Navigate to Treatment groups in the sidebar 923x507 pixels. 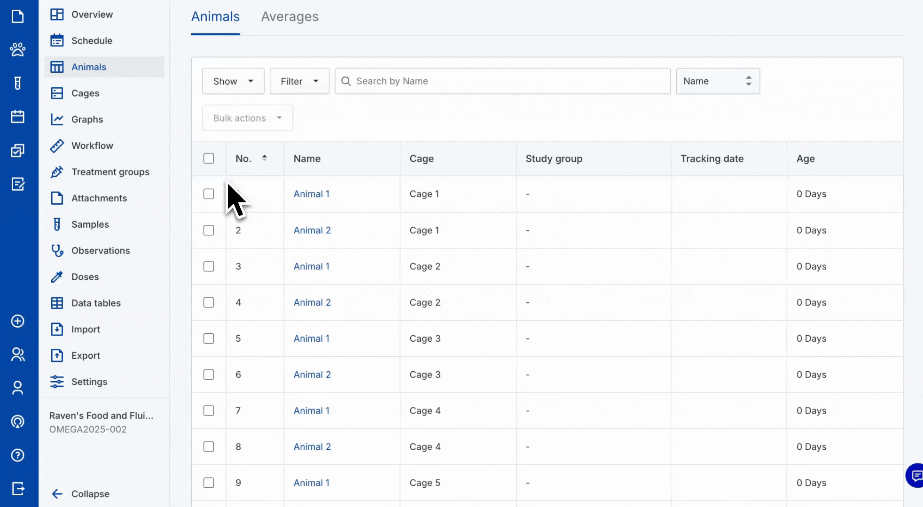coord(110,172)
